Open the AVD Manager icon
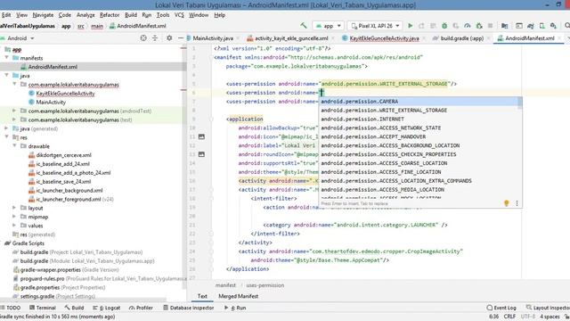The image size is (570, 321). (542, 26)
